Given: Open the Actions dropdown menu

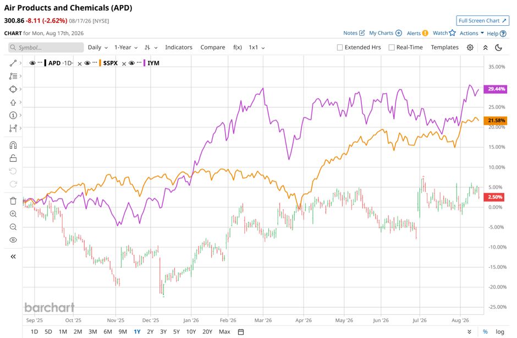Looking at the screenshot, I should (472, 33).
